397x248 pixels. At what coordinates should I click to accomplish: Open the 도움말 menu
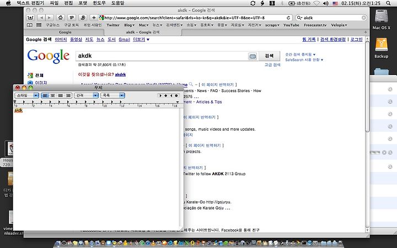[x=118, y=3]
